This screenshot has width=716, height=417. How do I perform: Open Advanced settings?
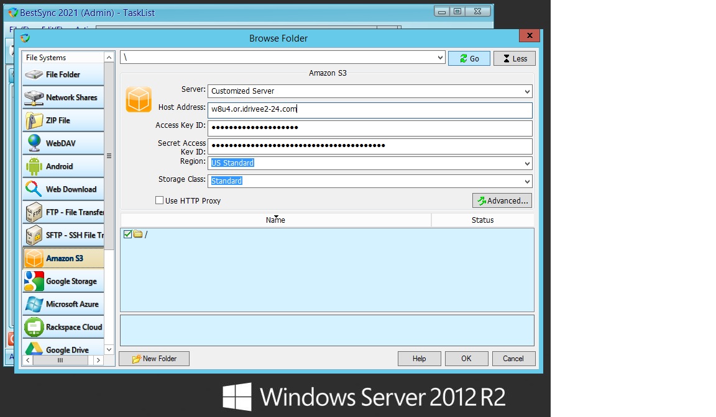pyautogui.click(x=502, y=200)
